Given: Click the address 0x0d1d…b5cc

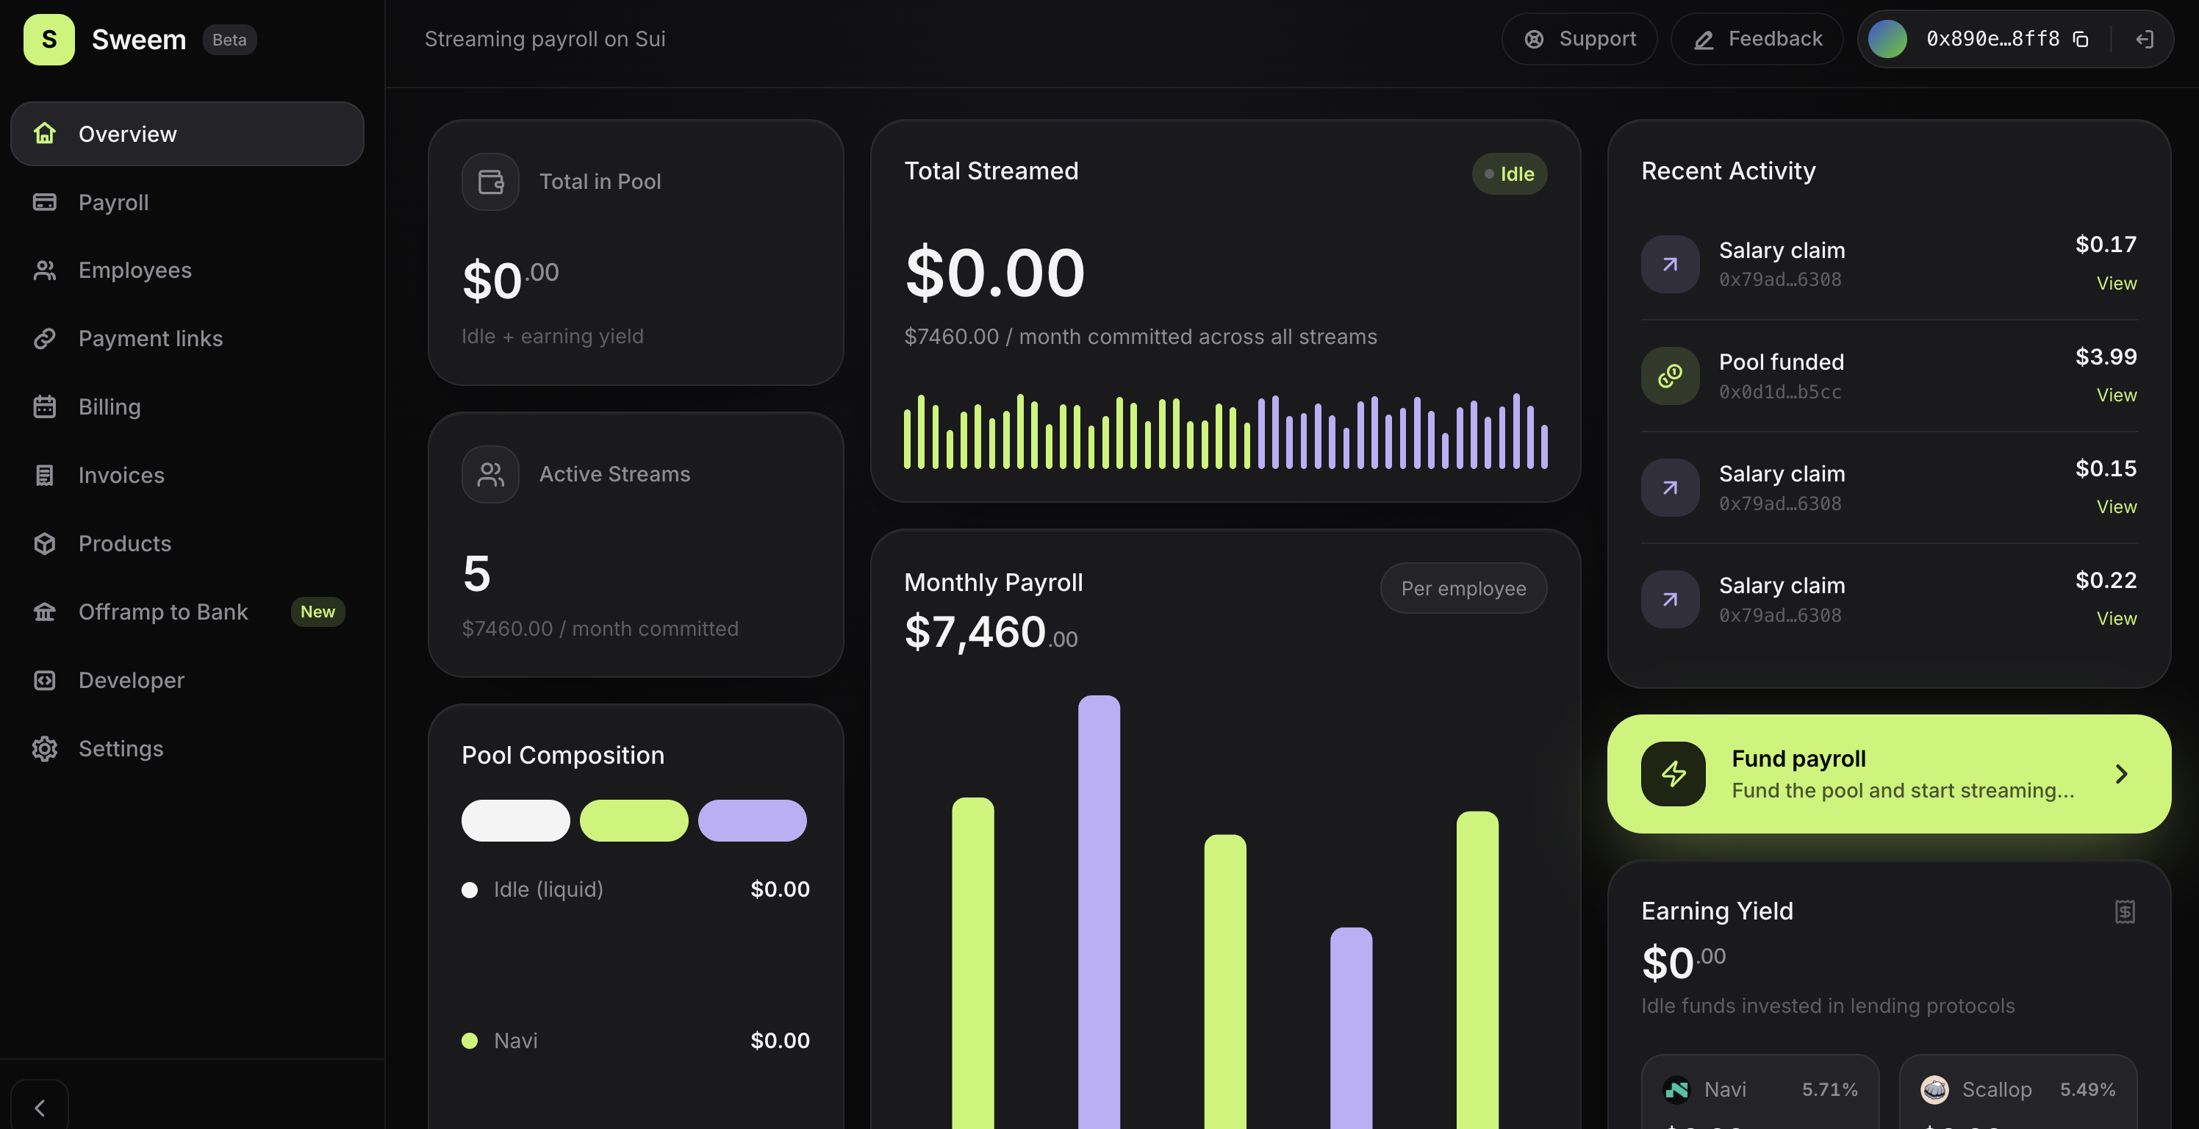Looking at the screenshot, I should (x=1780, y=392).
